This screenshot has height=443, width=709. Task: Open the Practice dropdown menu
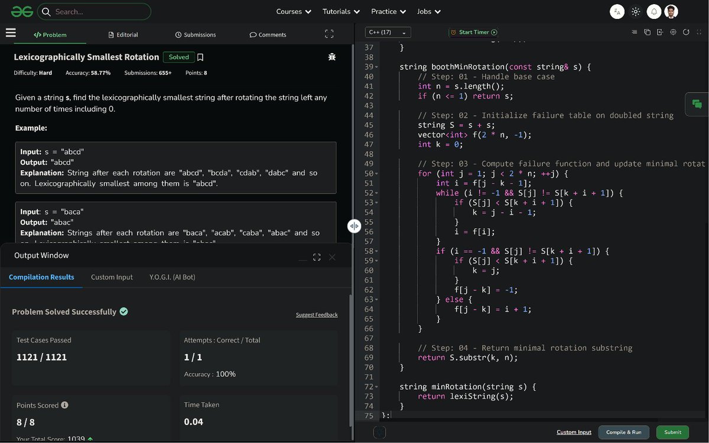(388, 11)
